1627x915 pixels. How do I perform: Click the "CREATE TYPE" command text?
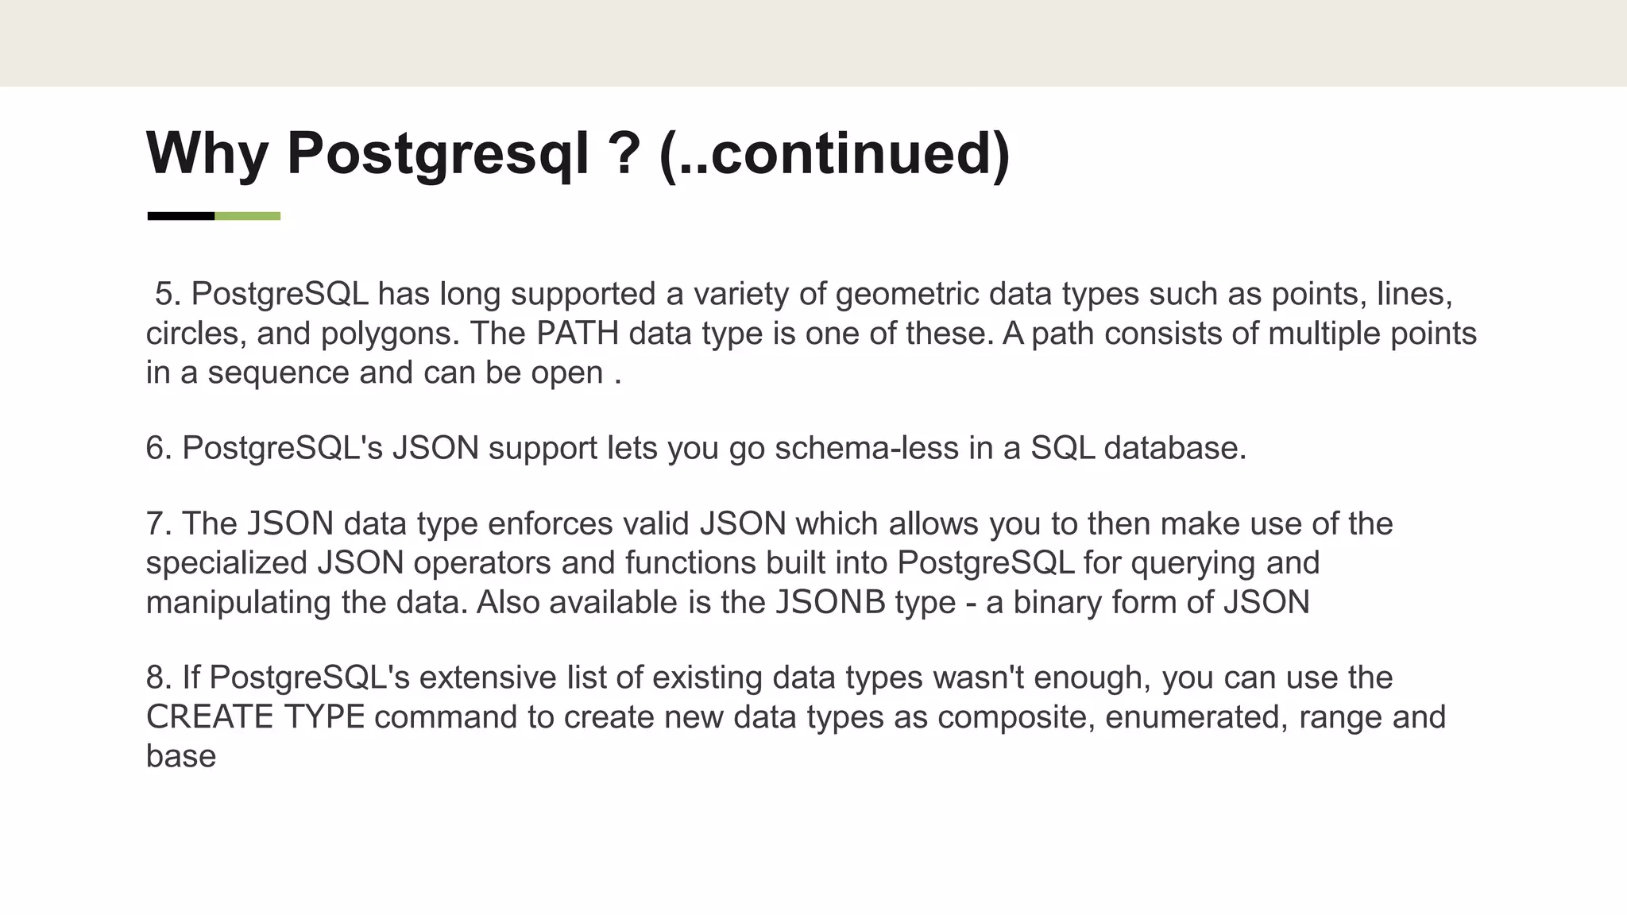tap(255, 716)
